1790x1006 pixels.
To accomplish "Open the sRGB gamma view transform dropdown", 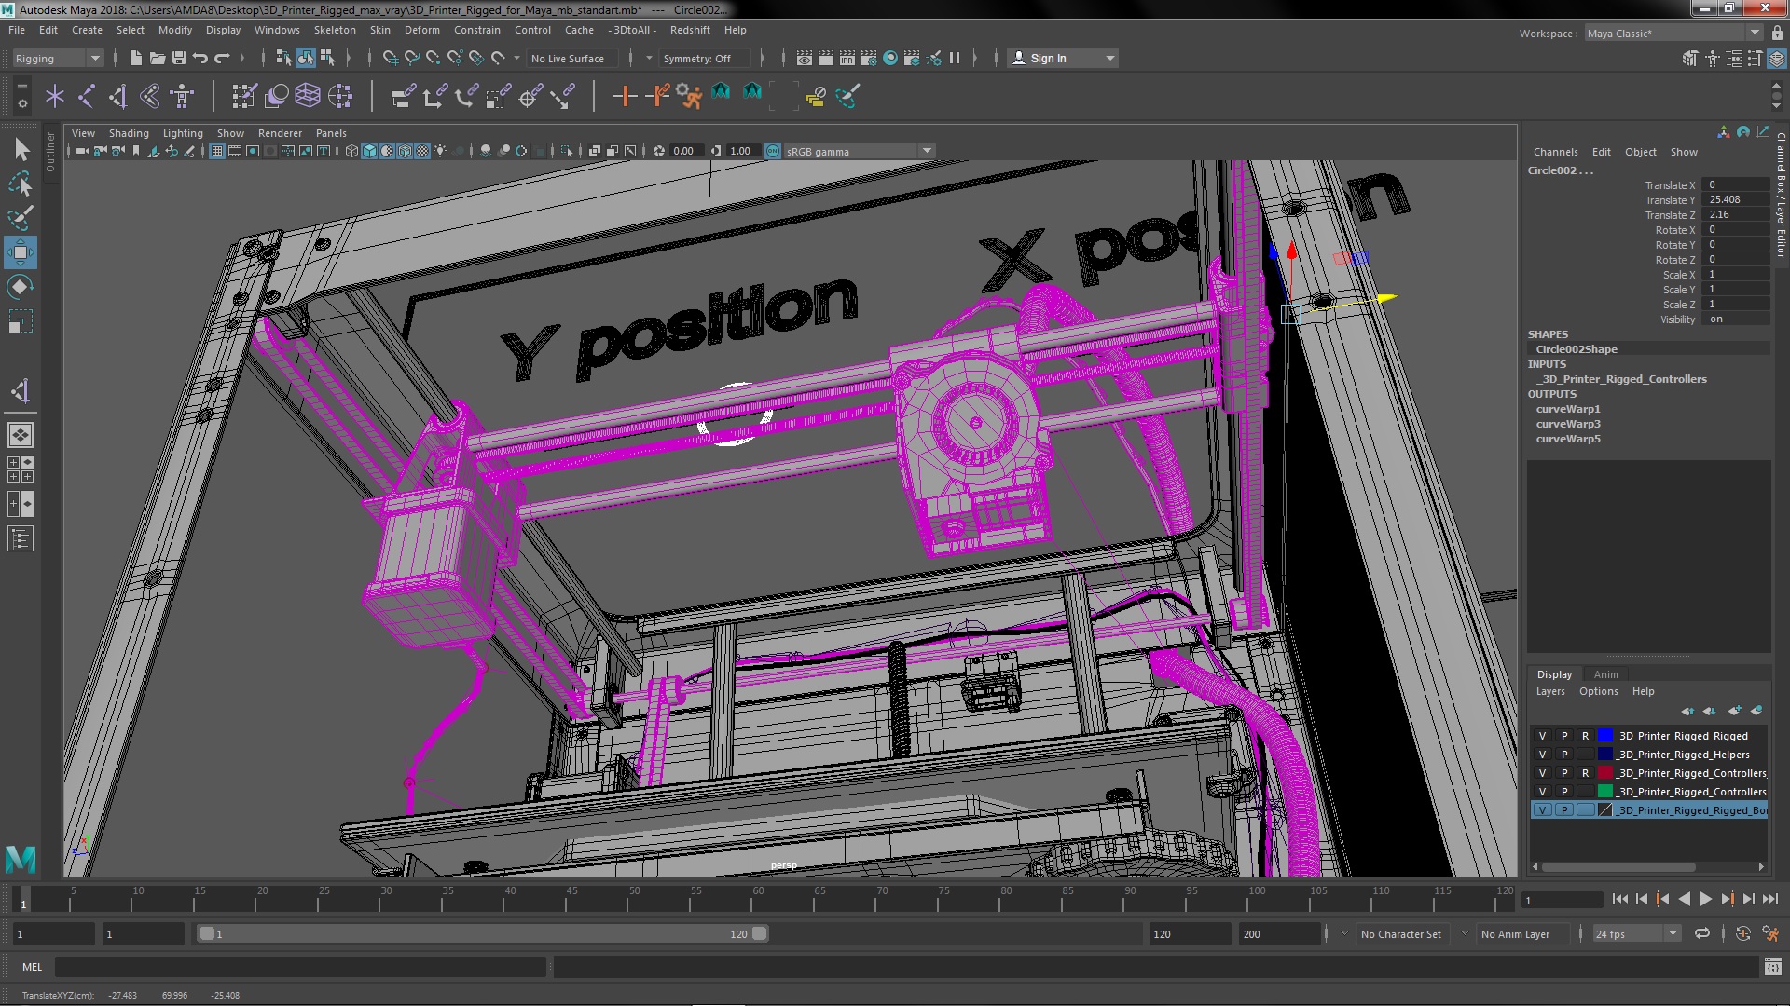I will pos(858,151).
